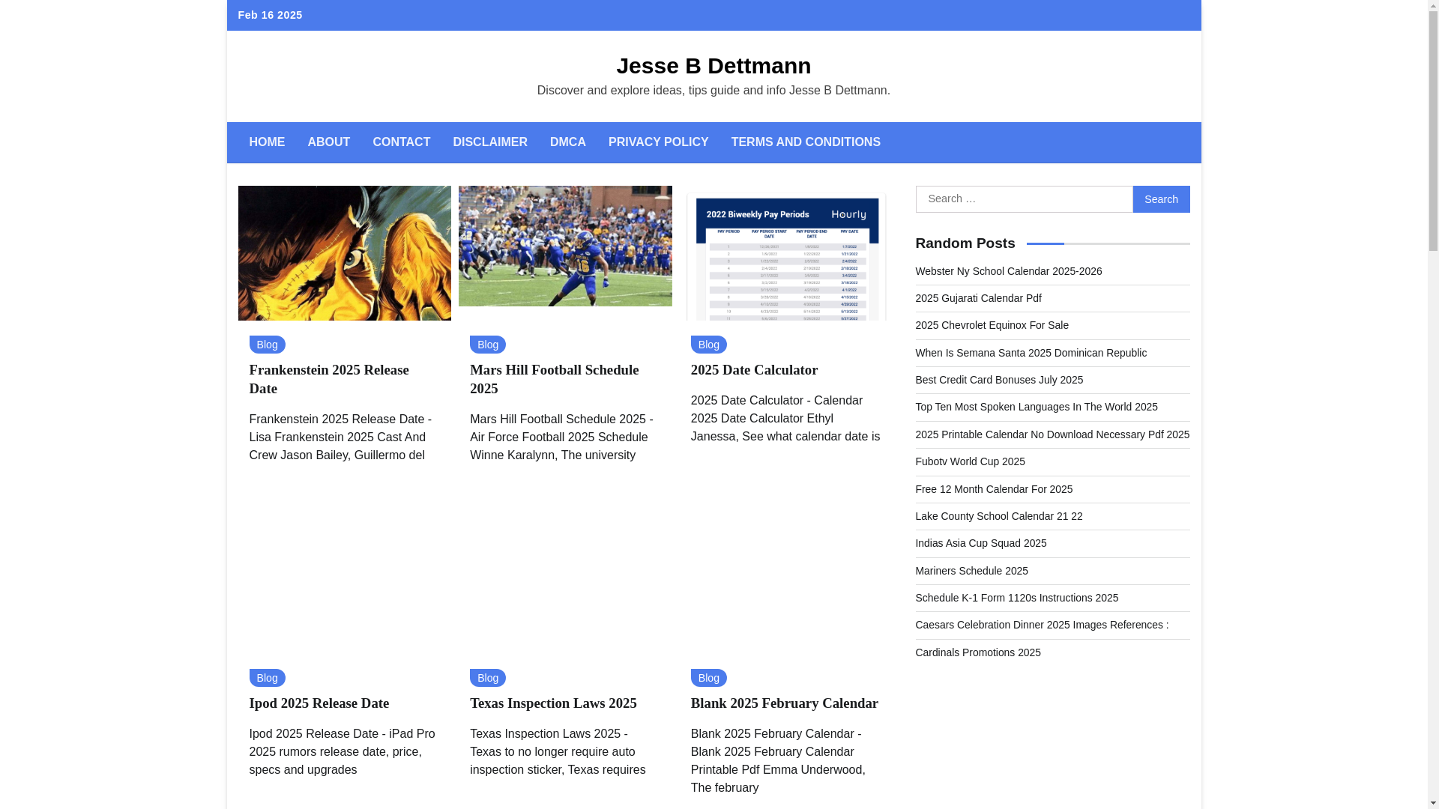Click the Jesse B Dettmann site title
Image resolution: width=1439 pixels, height=809 pixels.
tap(714, 66)
